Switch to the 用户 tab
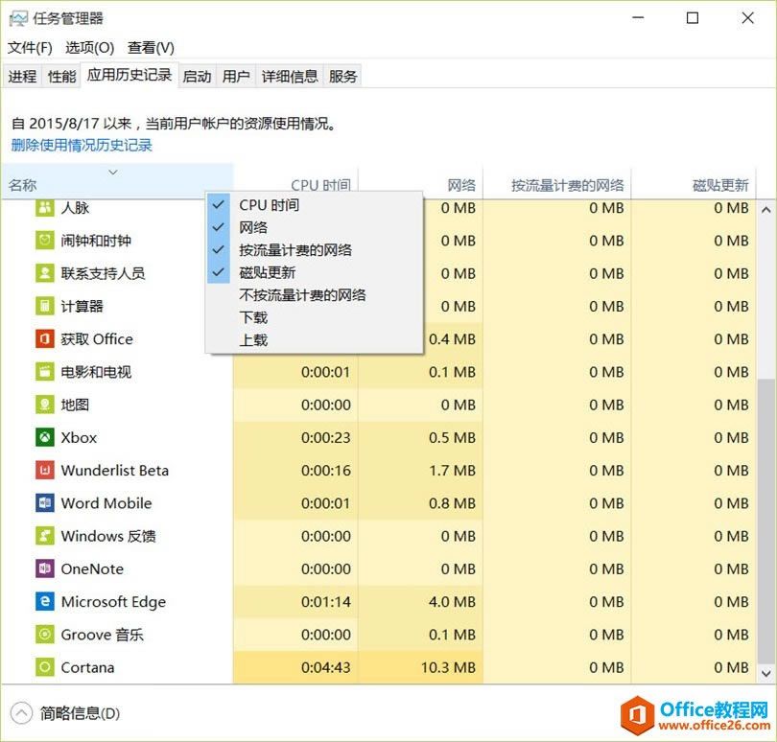777x742 pixels. [236, 77]
